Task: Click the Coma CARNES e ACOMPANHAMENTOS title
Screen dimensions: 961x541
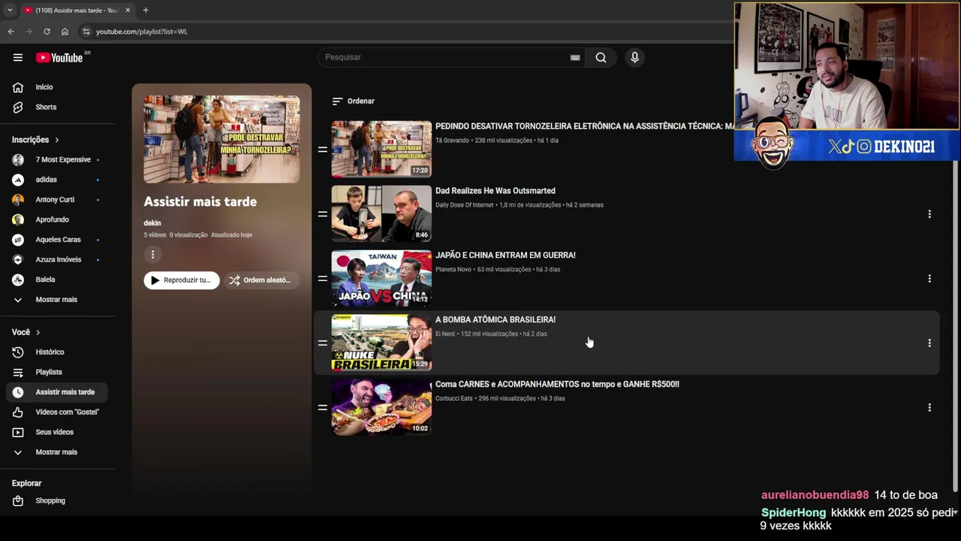Action: [x=557, y=385]
